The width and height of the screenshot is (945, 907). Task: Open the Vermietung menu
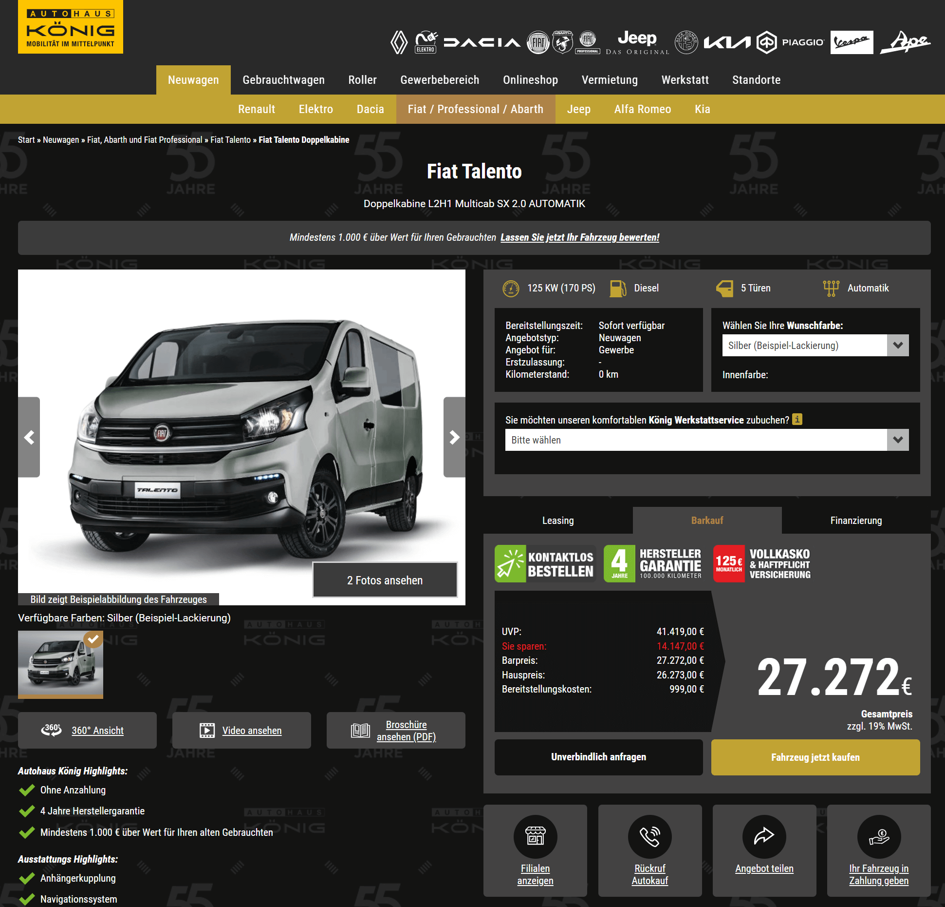click(610, 80)
